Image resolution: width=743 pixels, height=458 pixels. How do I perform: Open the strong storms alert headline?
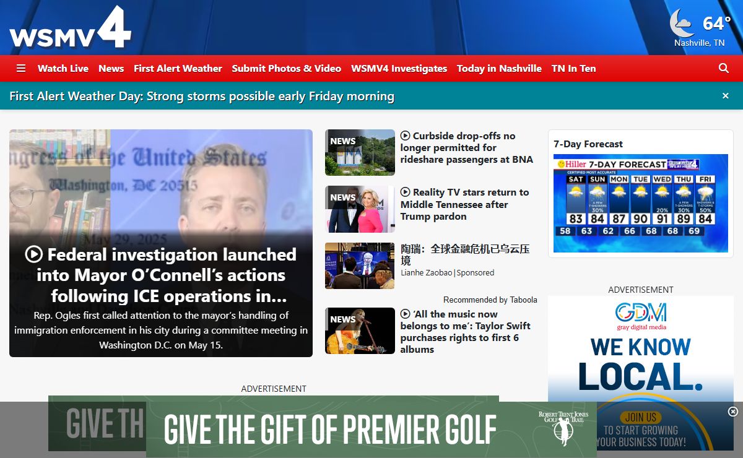[x=202, y=96]
